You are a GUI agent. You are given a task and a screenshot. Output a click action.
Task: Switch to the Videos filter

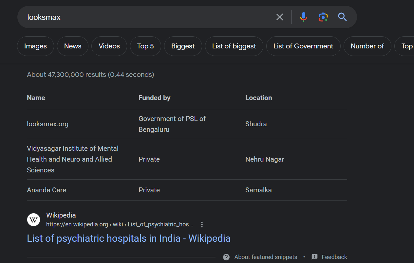109,46
